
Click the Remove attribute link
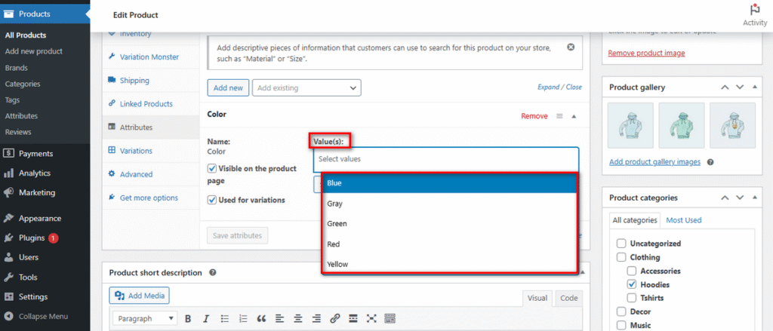click(x=534, y=116)
